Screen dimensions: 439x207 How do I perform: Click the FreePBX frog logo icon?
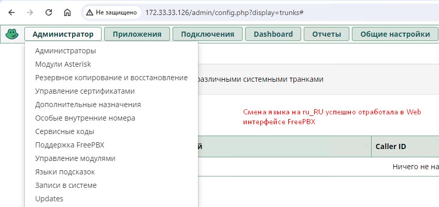[x=11, y=34]
